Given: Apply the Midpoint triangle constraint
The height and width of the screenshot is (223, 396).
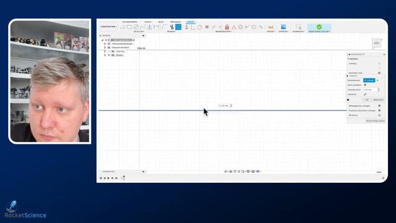Looking at the screenshot, I should 234,27.
